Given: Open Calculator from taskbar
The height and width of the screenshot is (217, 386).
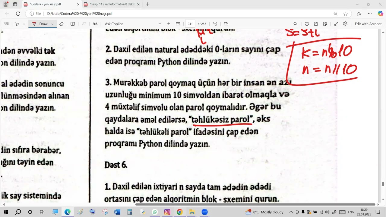Looking at the screenshot, I should click(130, 212).
